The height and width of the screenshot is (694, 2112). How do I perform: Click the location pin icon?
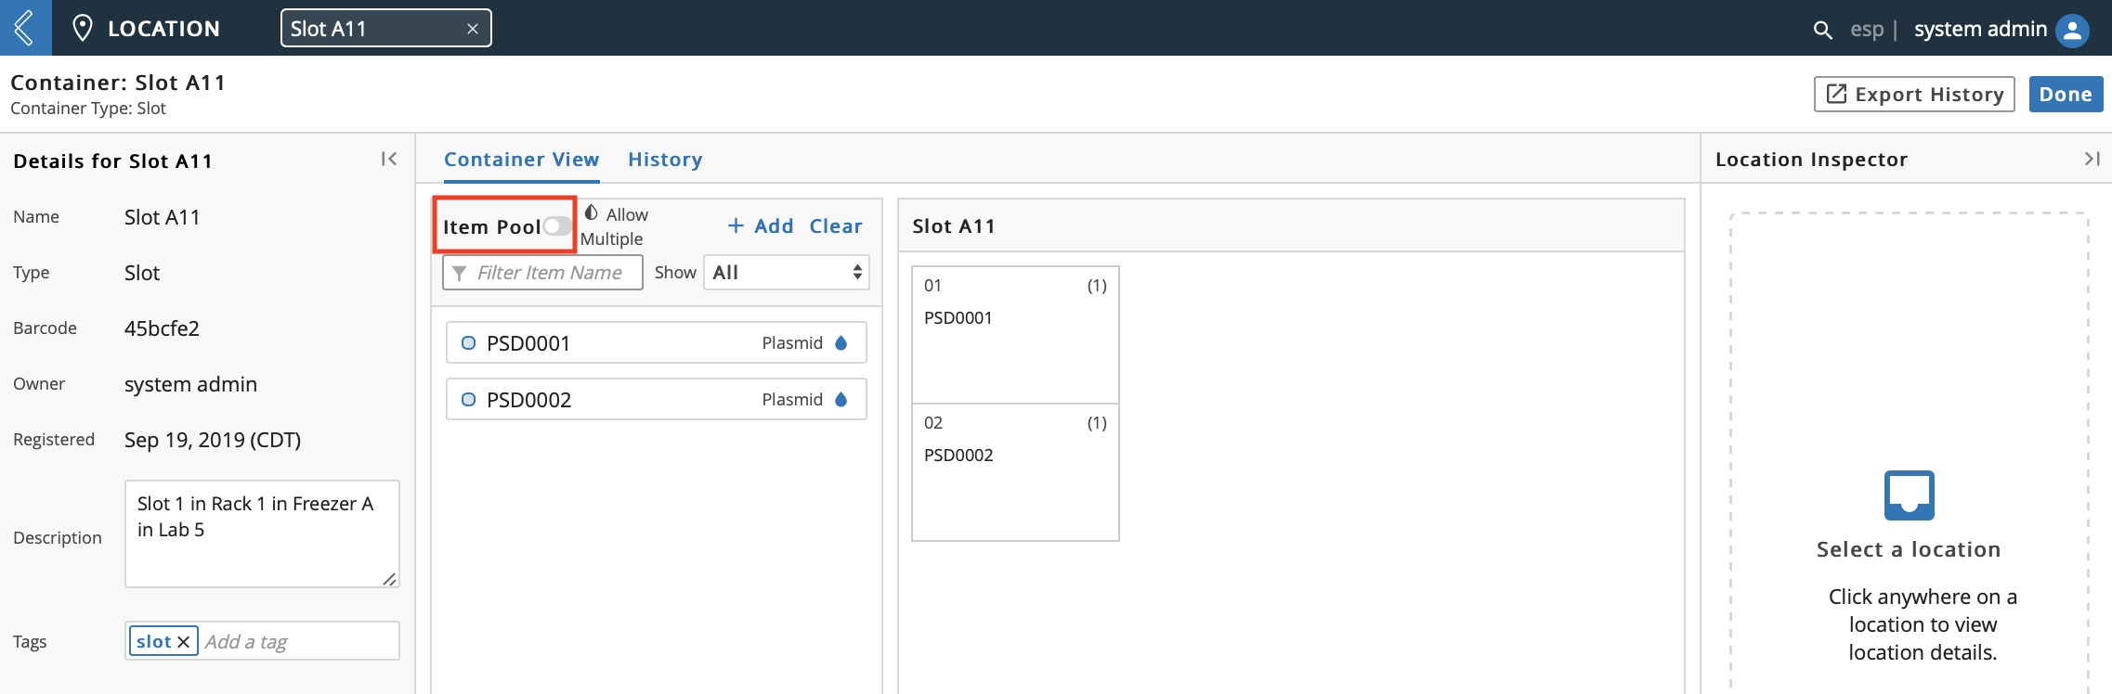click(x=83, y=28)
